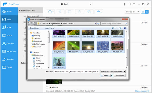Viewport: 152px width, 93px height.
Task: Switch to large grid view toggle
Action: pos(147,12)
